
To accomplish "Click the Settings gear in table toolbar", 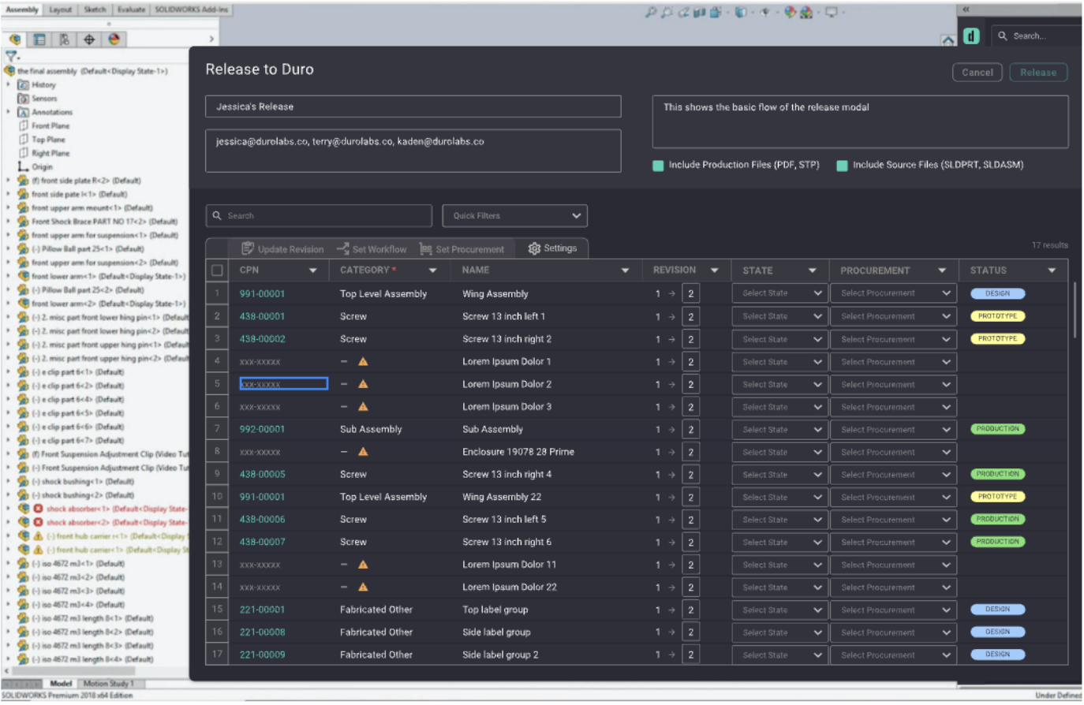I will [x=552, y=248].
